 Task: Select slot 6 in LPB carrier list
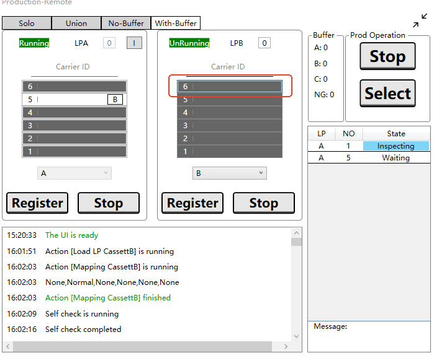pyautogui.click(x=230, y=86)
